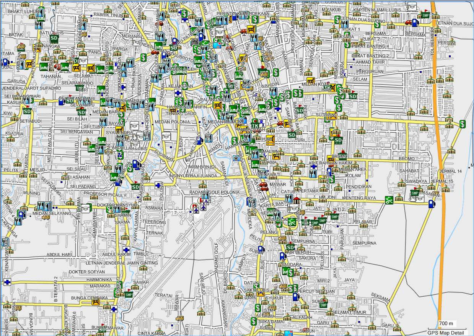Click the fuel pump icon near Air Bersih
Screen dimensions: 474x336
click(282, 256)
